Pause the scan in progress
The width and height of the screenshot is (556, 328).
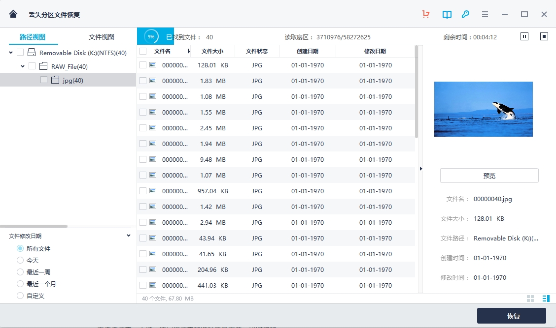point(524,36)
